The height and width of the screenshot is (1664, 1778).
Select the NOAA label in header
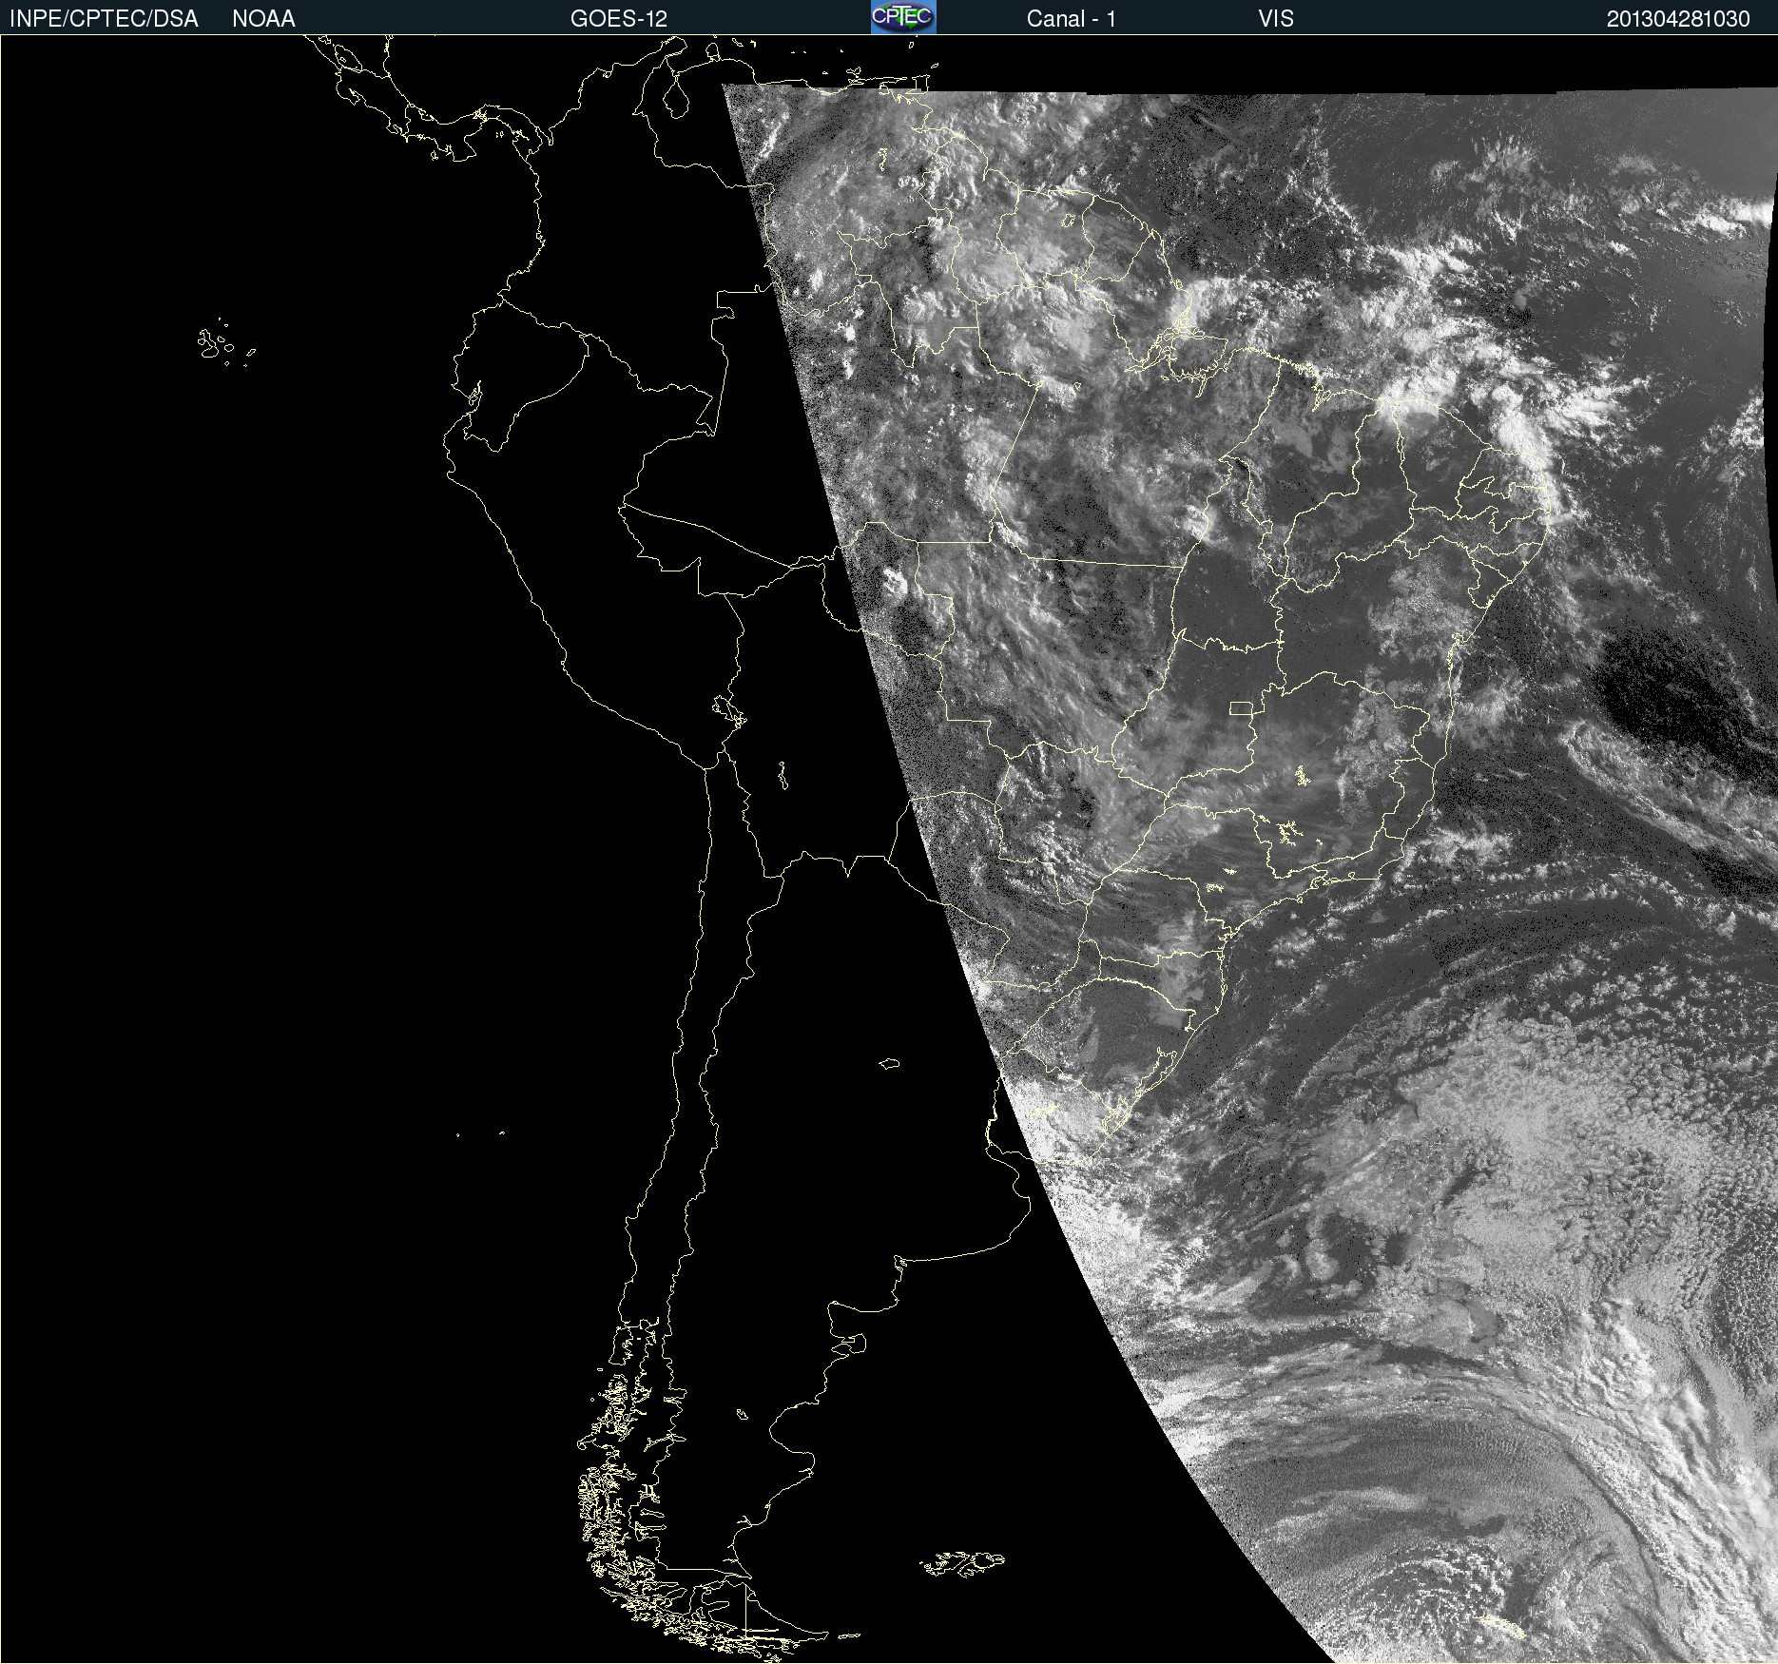263,19
